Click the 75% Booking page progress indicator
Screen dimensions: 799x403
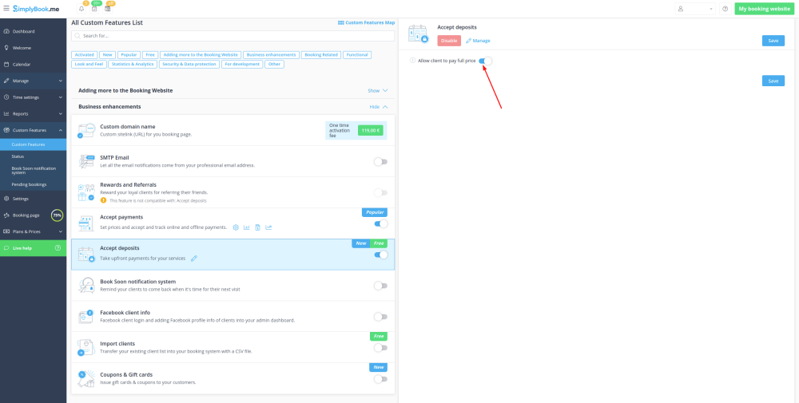pos(57,215)
